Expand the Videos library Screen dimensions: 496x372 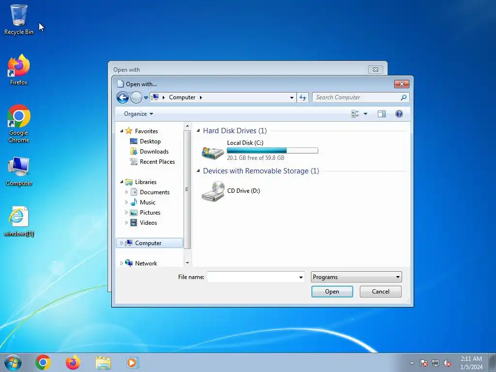tap(126, 223)
